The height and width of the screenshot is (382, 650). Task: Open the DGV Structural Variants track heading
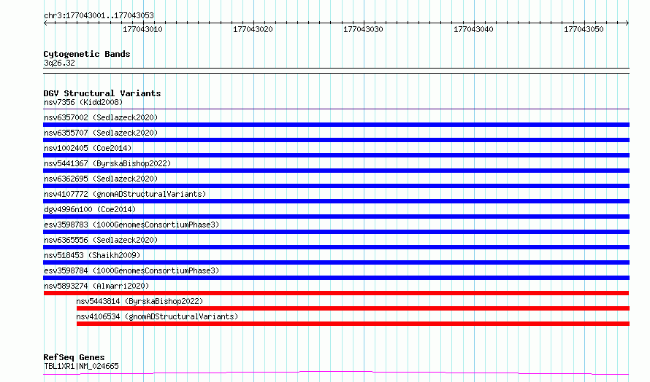tap(102, 93)
